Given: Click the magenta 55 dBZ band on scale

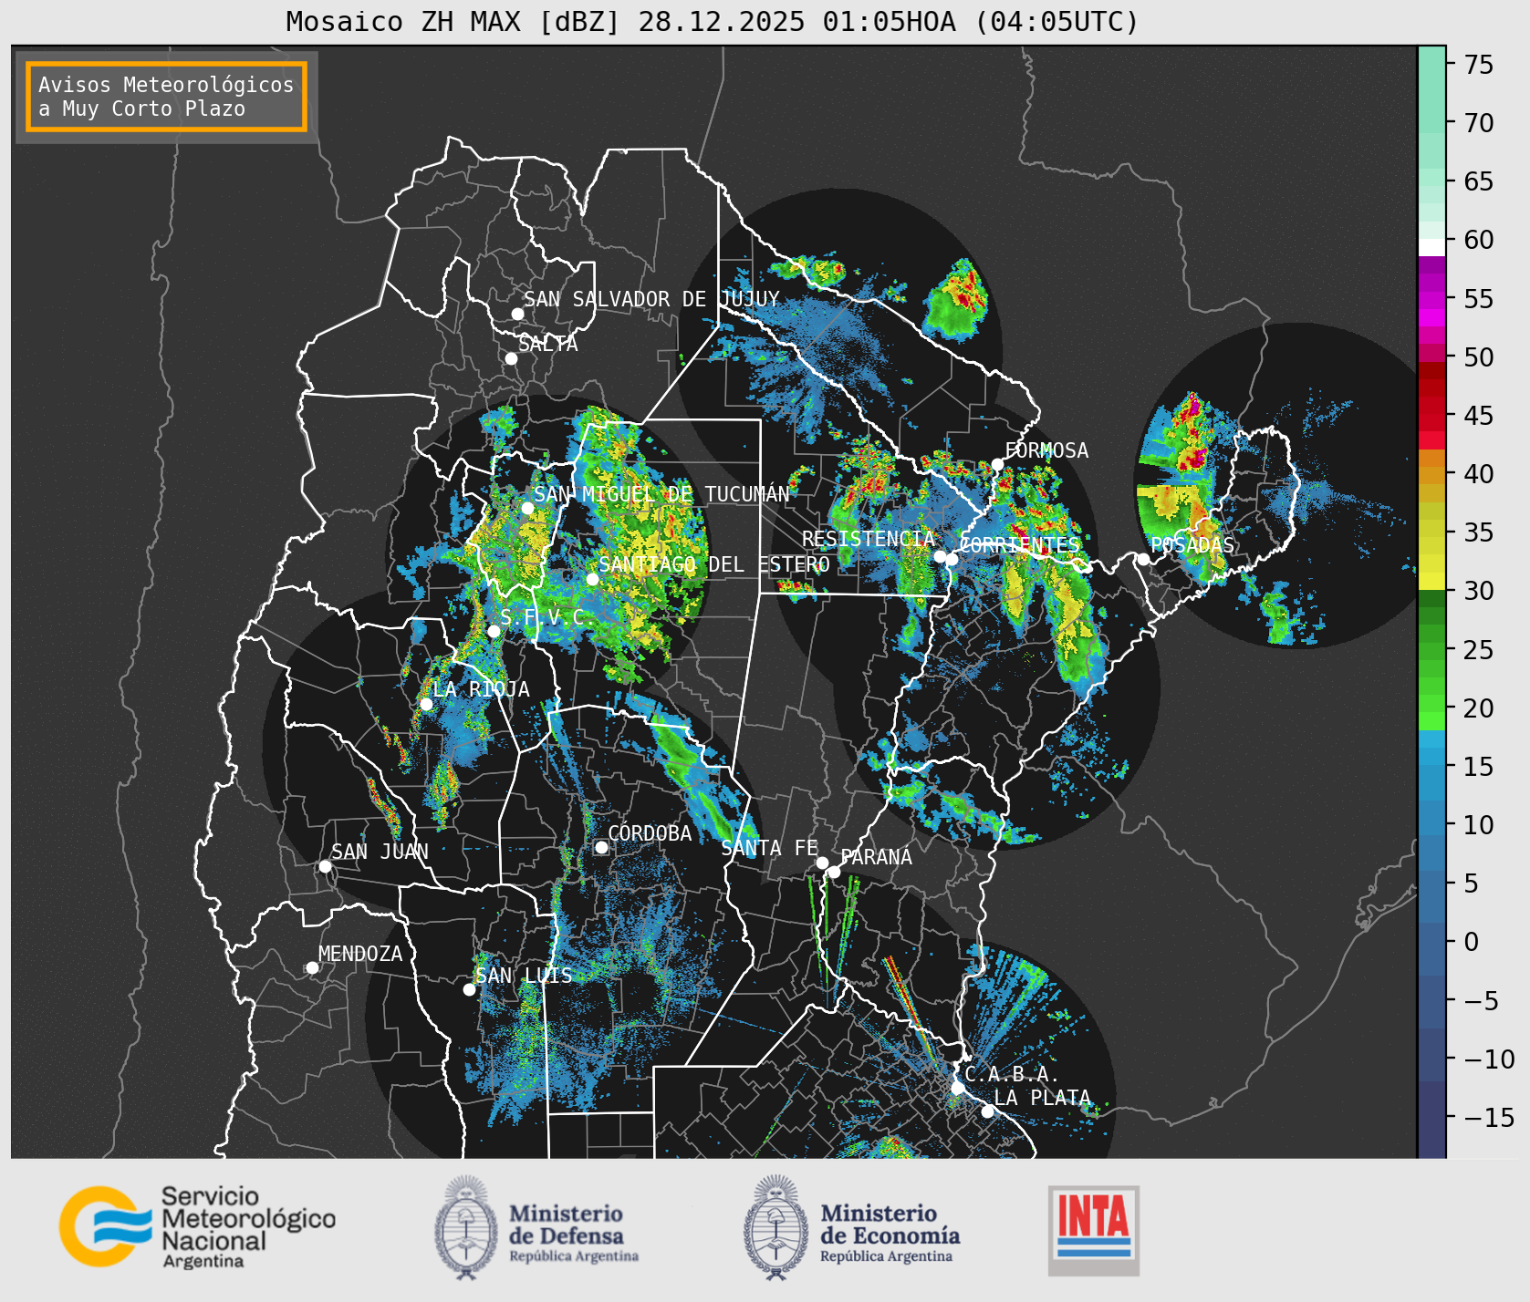Looking at the screenshot, I should coord(1431,299).
